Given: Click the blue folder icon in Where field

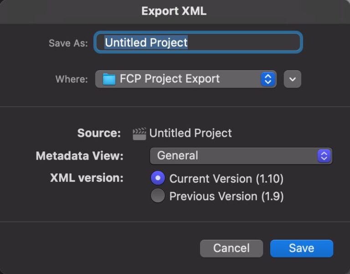Looking at the screenshot, I should tap(109, 79).
